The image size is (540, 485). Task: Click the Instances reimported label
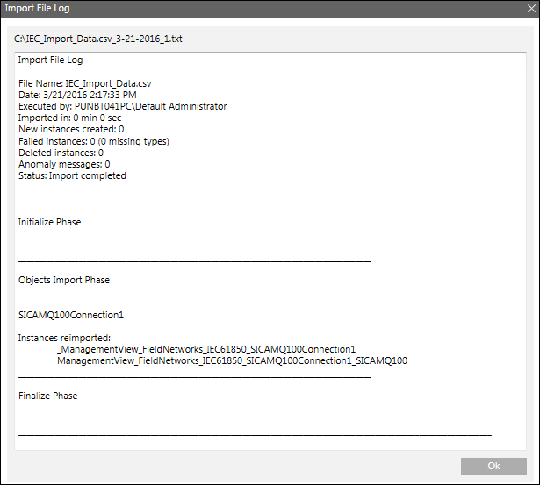click(64, 338)
